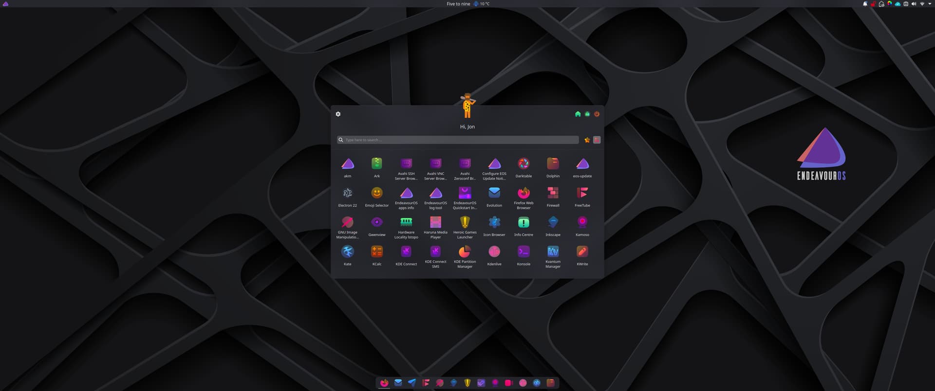Open Evolution in the launcher grid

(494, 197)
